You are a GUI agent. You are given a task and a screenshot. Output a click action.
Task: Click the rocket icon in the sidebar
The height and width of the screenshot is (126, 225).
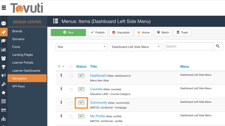(x=4, y=32)
